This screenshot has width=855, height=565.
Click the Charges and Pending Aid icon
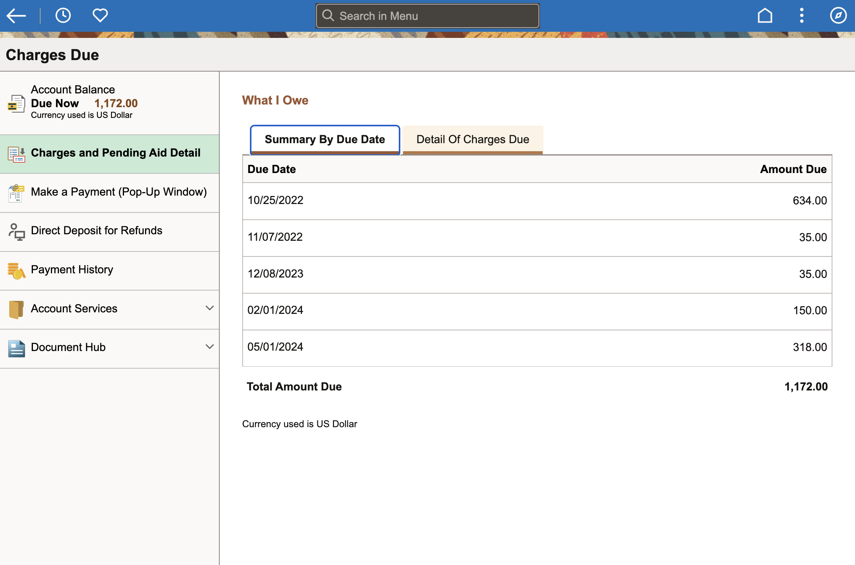tap(16, 154)
